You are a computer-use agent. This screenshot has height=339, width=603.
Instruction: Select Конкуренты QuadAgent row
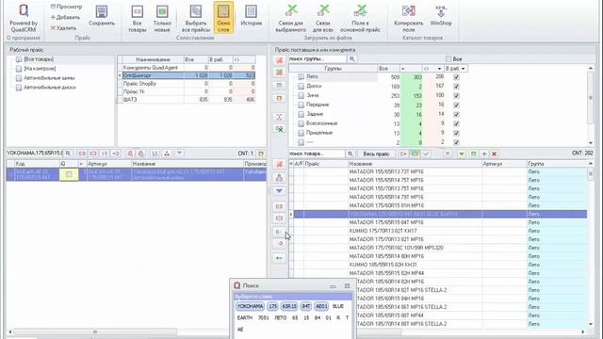pos(187,68)
